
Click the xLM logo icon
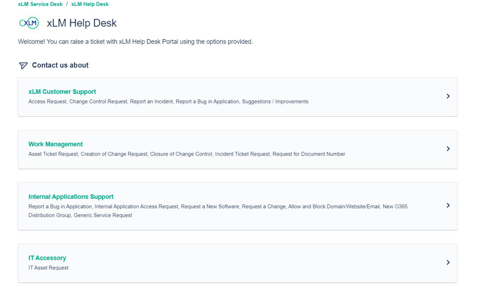(29, 23)
